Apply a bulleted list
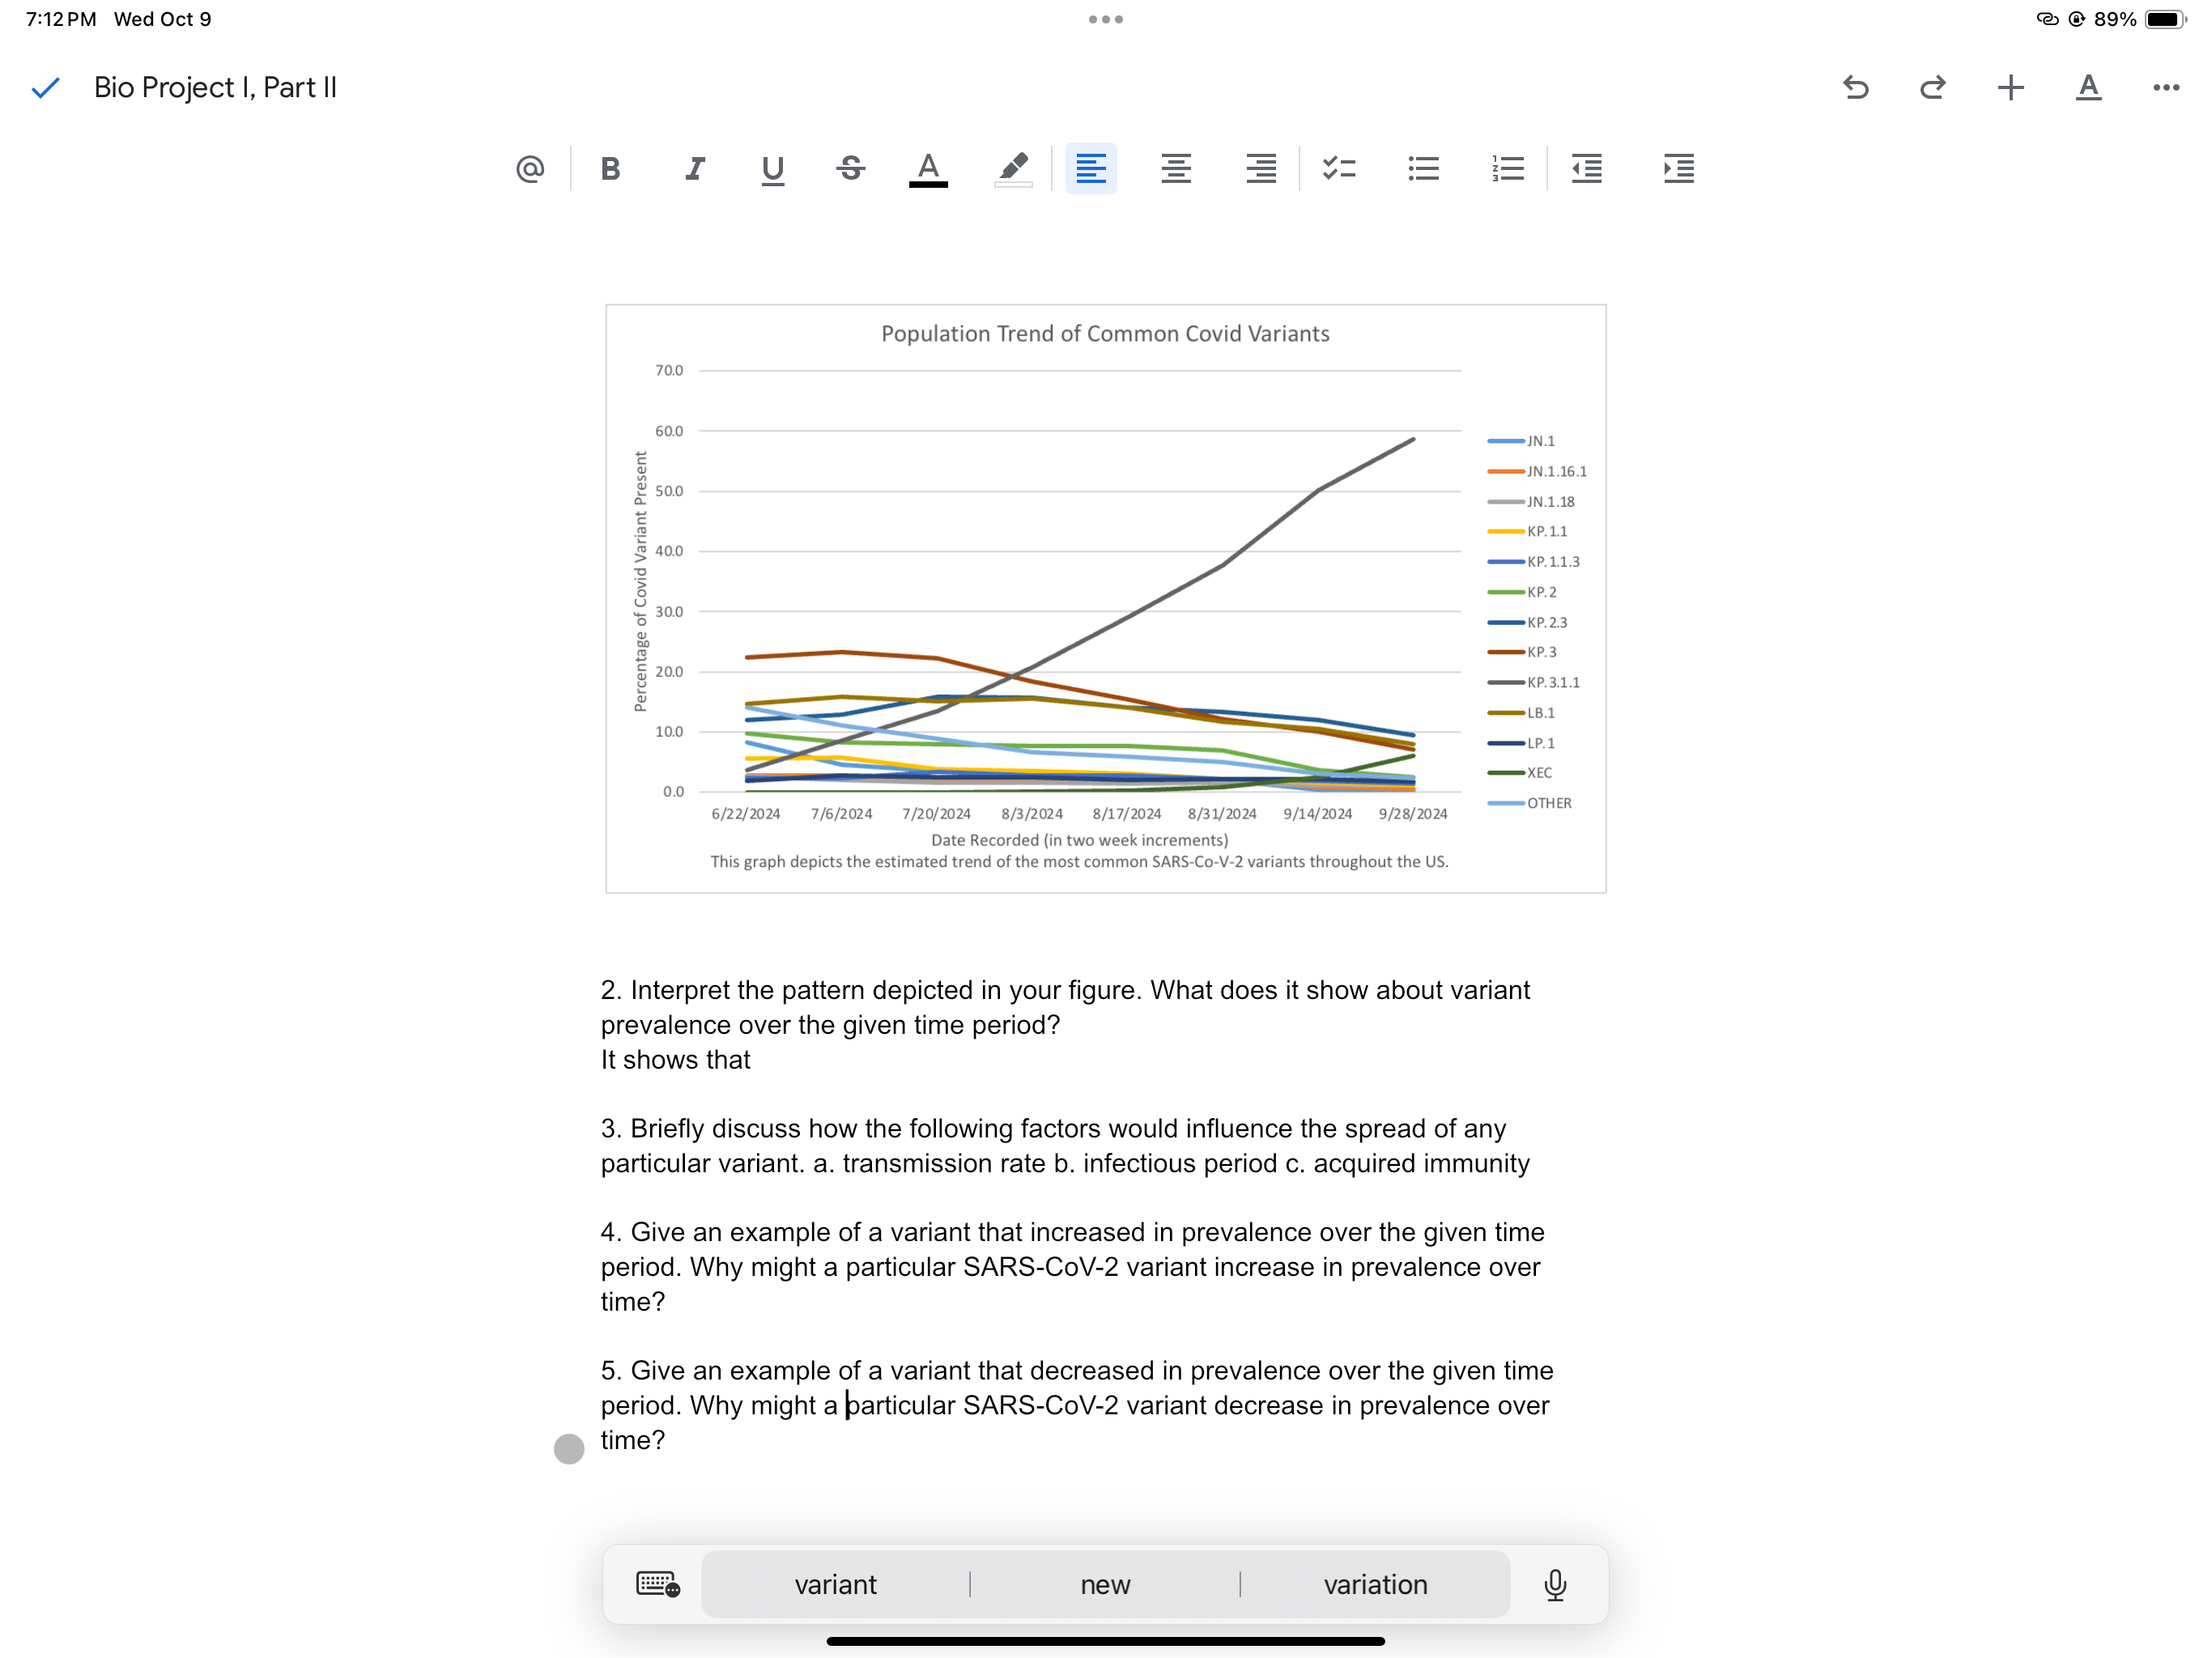This screenshot has width=2212, height=1658. point(1423,168)
